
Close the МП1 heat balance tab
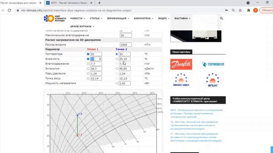click(91, 3)
